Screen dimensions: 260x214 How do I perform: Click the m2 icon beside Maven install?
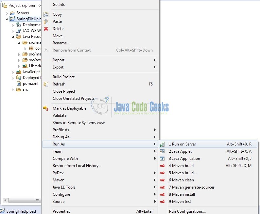pos(162,194)
